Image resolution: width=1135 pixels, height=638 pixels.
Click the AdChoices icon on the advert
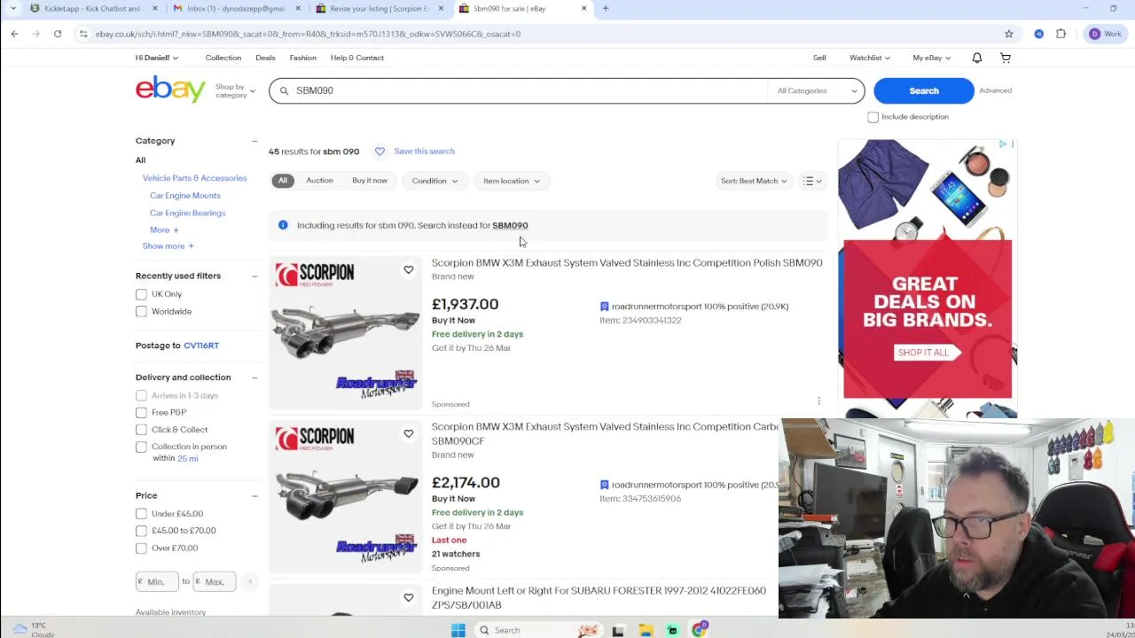pos(1003,144)
